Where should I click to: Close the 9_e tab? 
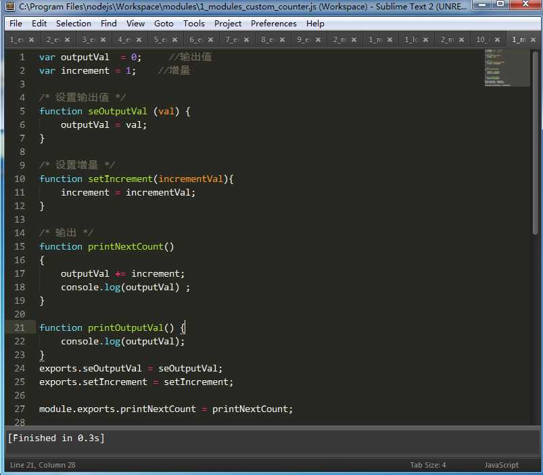[x=318, y=40]
